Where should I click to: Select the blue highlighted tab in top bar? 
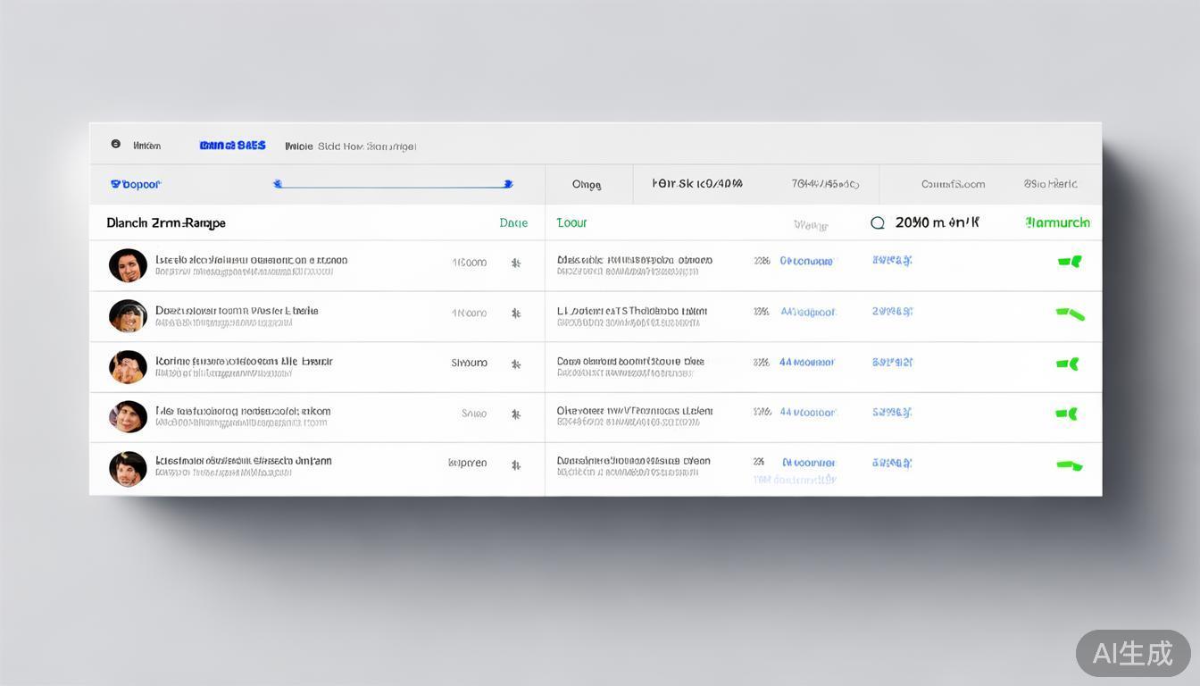pos(232,145)
